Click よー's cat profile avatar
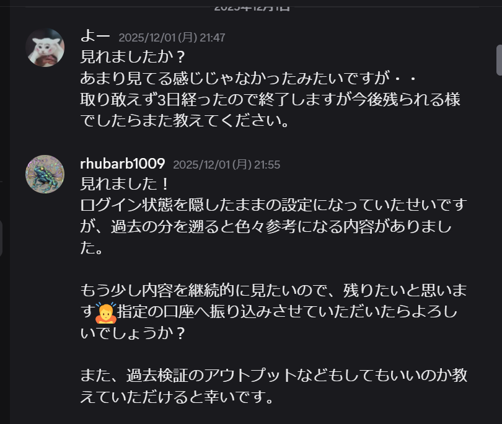The image size is (502, 424). tap(45, 48)
